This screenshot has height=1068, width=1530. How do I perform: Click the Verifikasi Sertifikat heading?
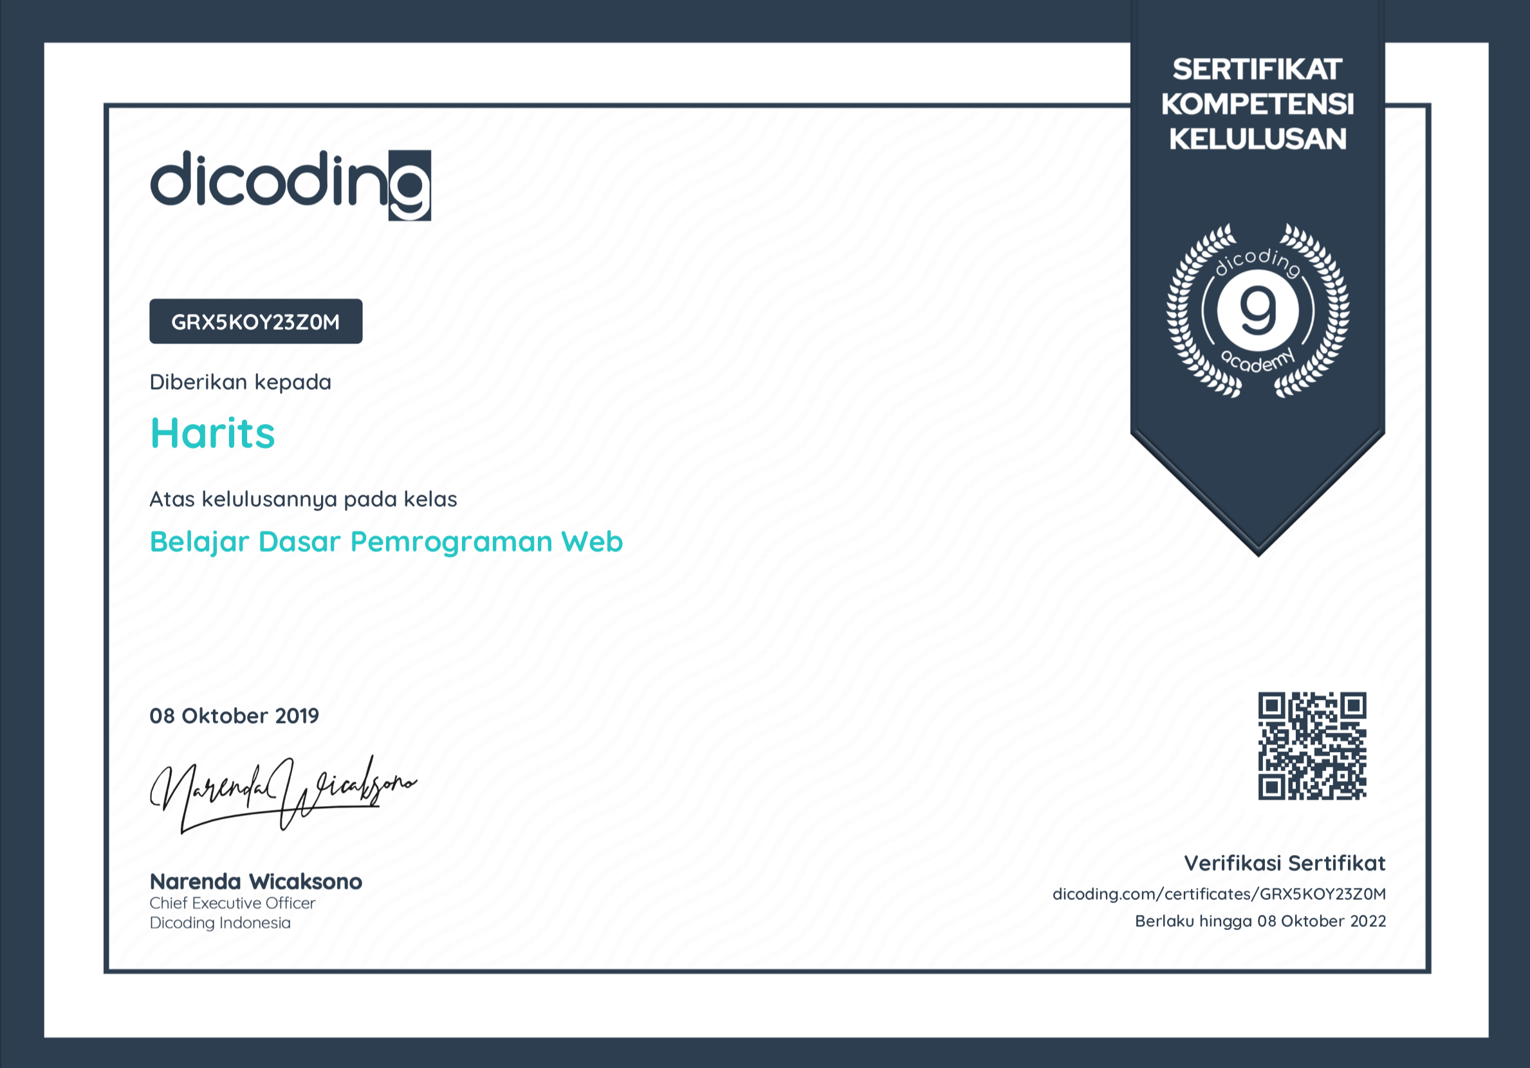(1284, 863)
